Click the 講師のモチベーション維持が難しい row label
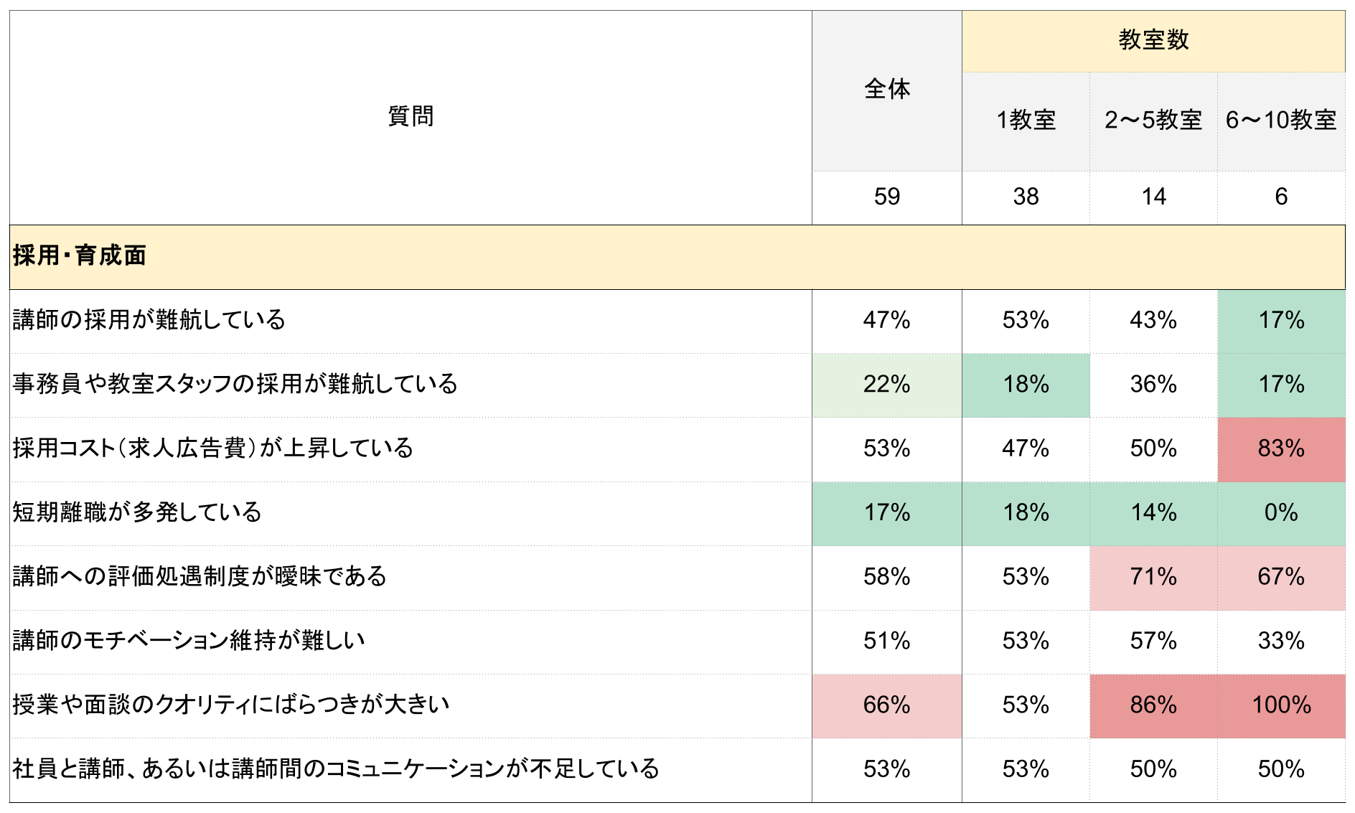Viewport: 1355px width, 813px height. coord(189,641)
